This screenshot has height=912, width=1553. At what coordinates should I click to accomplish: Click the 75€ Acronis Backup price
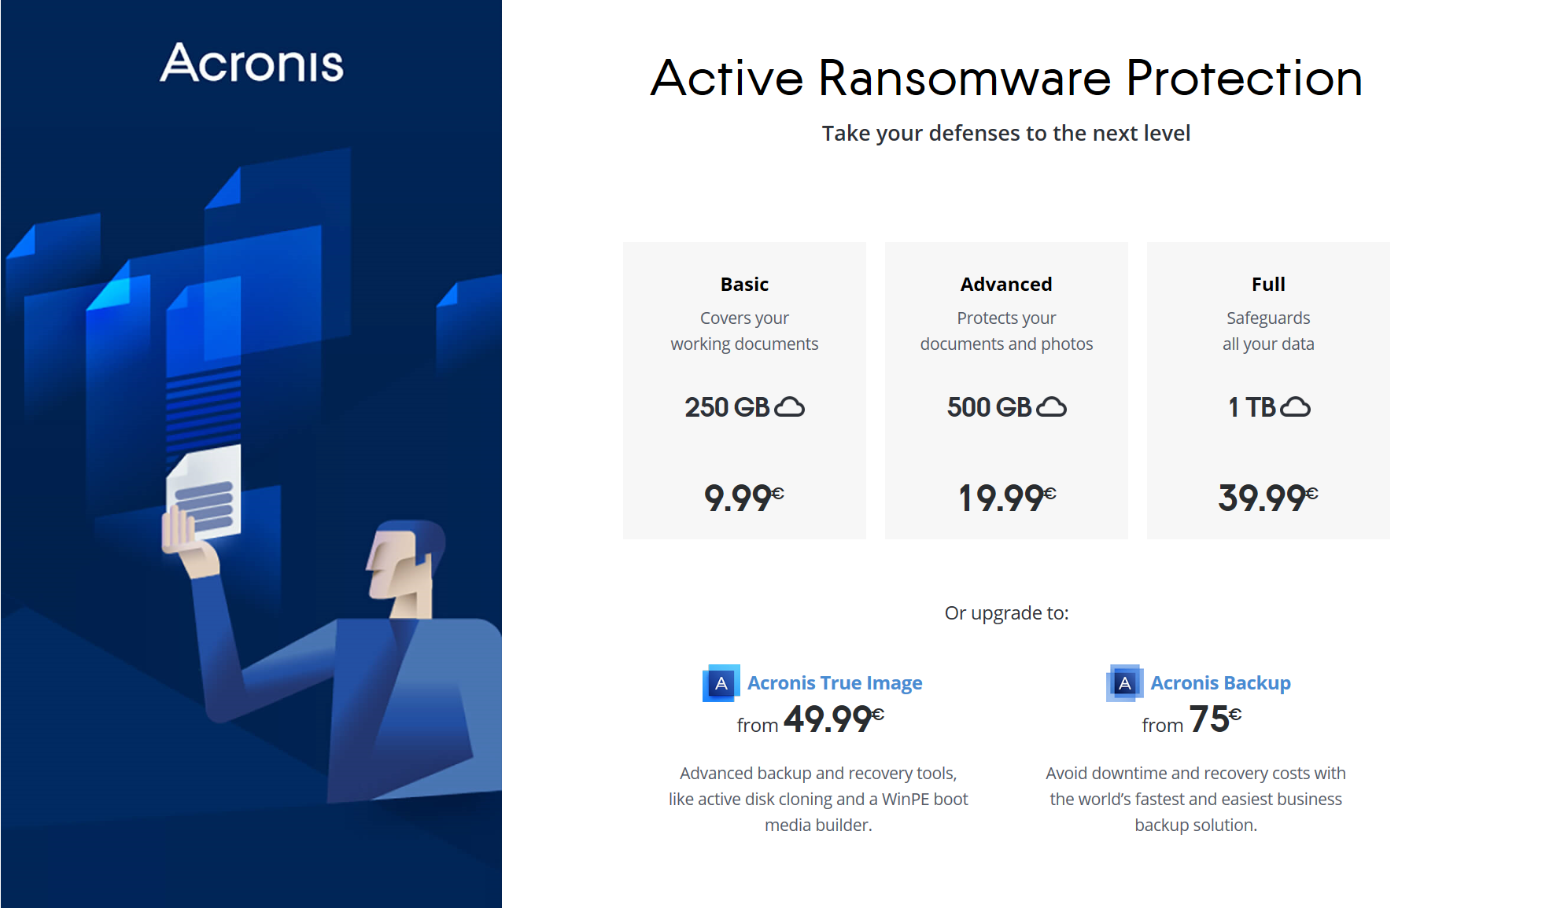[1215, 719]
